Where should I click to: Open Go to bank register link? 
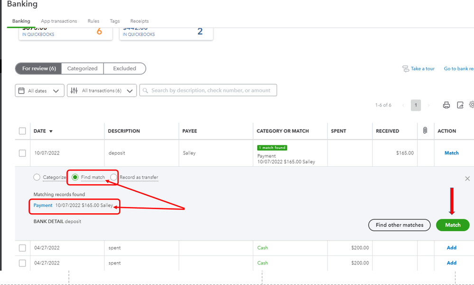tap(459, 69)
